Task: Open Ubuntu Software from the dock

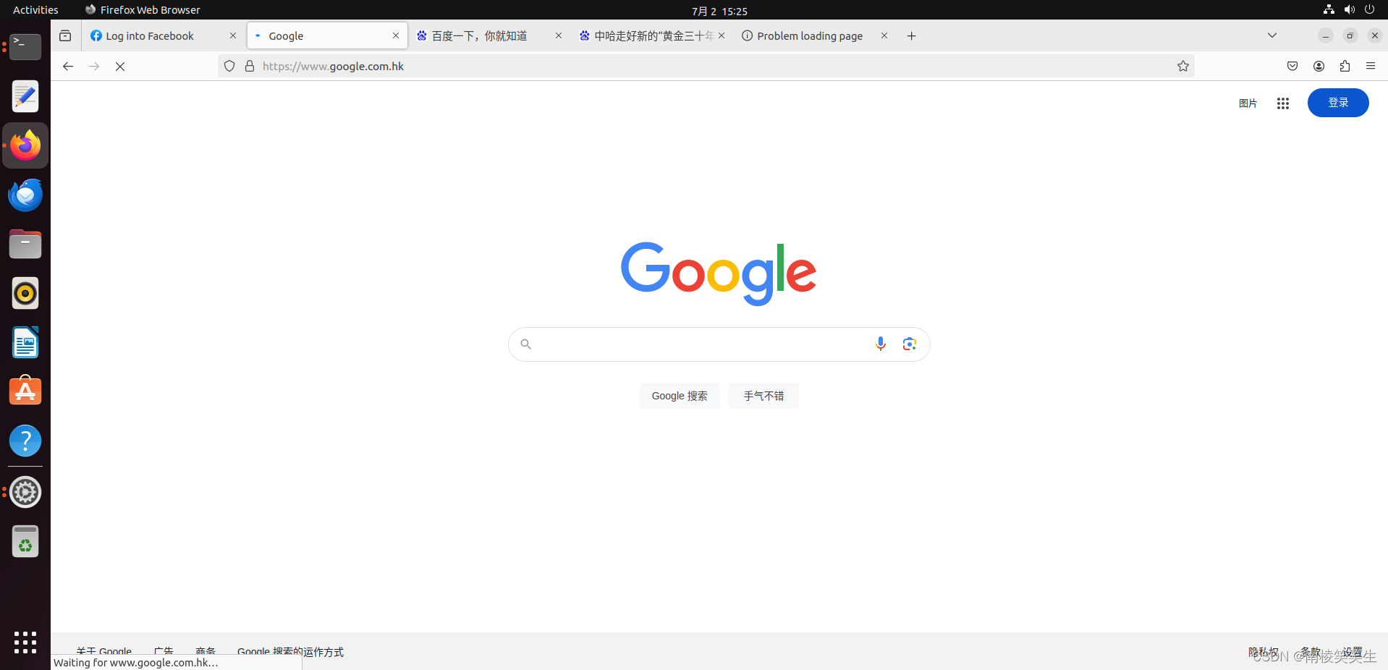Action: coord(25,391)
